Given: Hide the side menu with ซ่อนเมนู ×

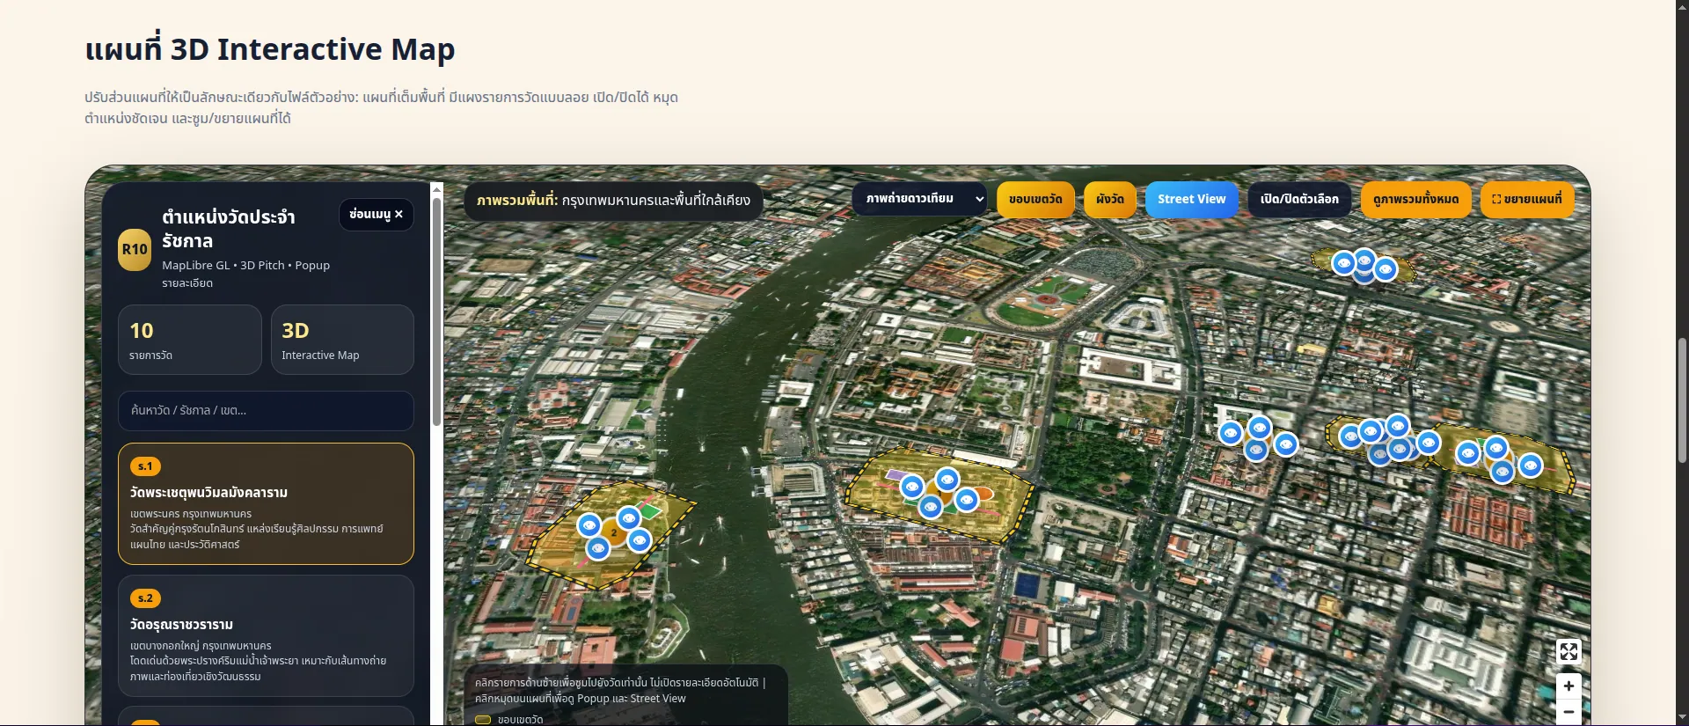Looking at the screenshot, I should coord(377,215).
